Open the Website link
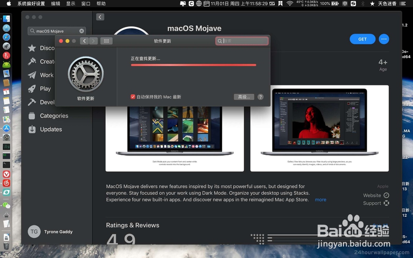Screen dimensions: 413x258 [376, 195]
